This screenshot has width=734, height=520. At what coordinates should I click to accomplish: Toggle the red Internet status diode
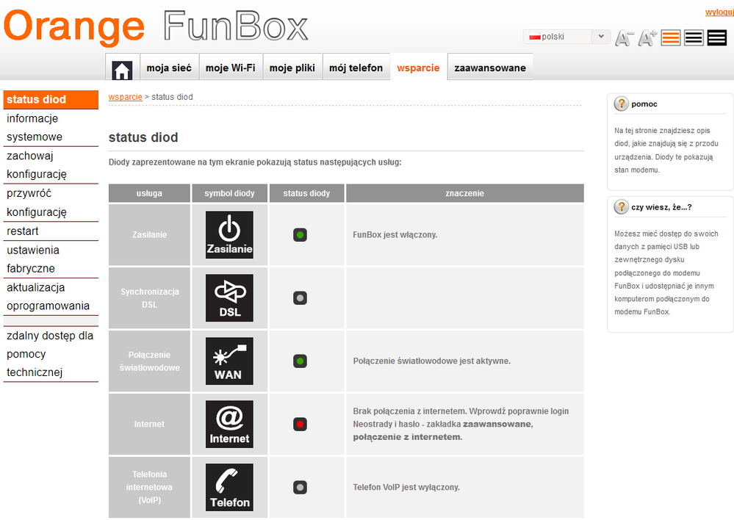[299, 424]
